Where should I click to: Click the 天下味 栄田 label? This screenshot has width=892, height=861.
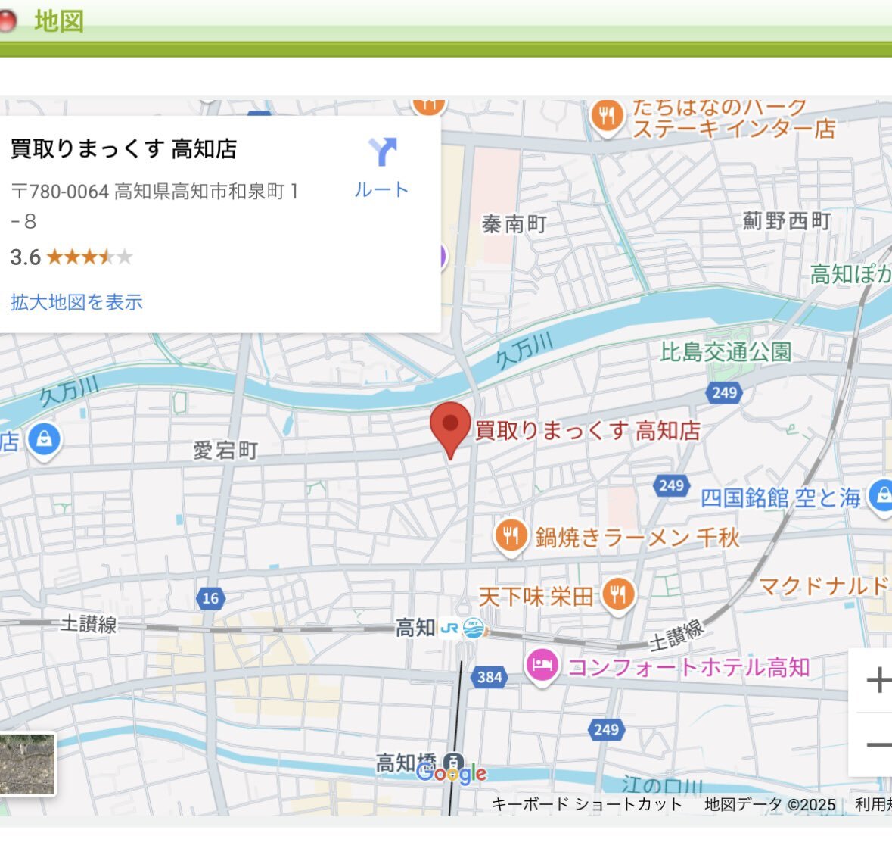[x=536, y=597]
